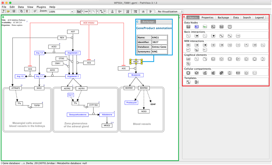Switch to the Legend tab
The width and height of the screenshot is (272, 165).
pos(259,18)
